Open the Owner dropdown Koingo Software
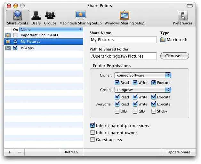201x164 pixels. point(143,75)
